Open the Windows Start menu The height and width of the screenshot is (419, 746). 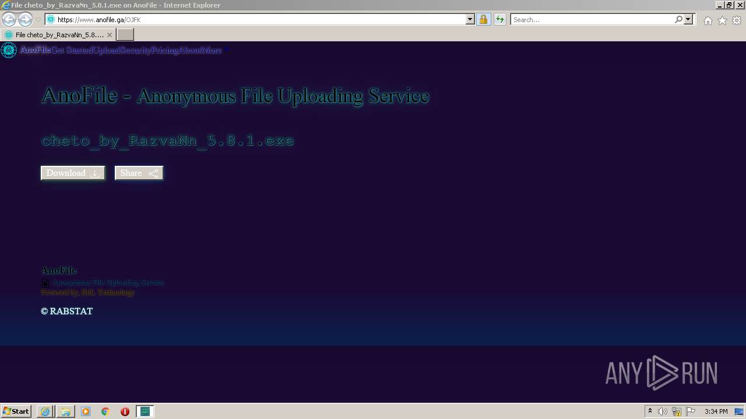pyautogui.click(x=16, y=411)
